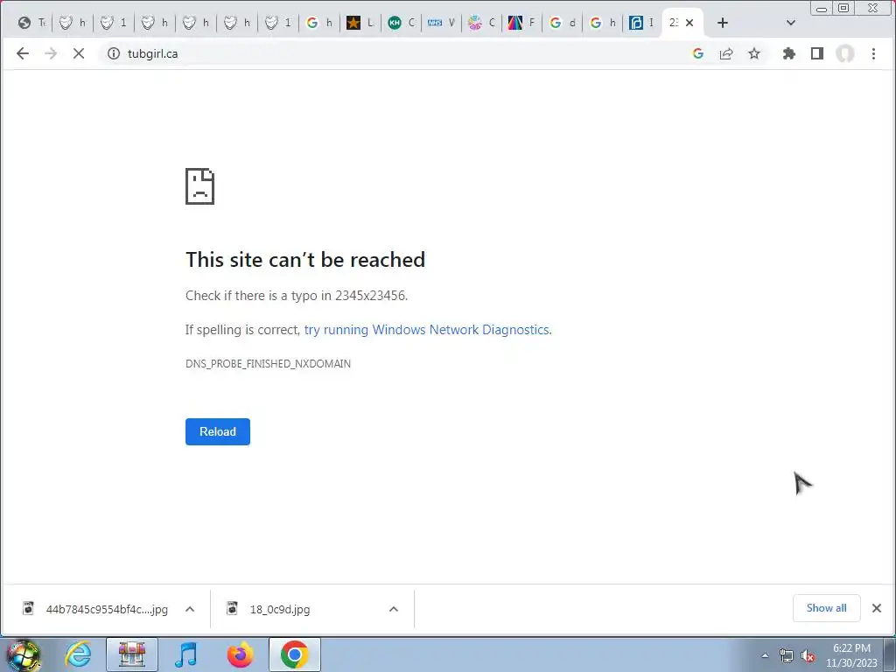Go back to the previous page
896x672 pixels.
pyautogui.click(x=22, y=53)
